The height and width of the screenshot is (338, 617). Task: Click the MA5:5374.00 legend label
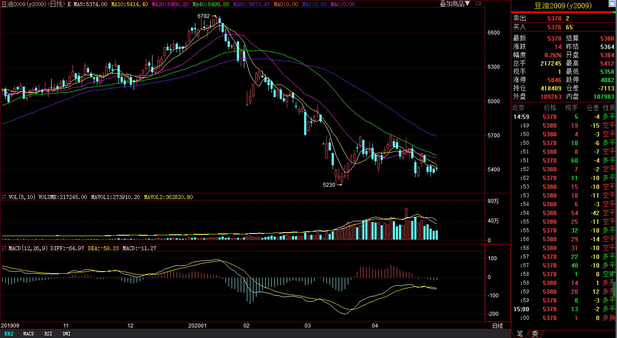[x=90, y=4]
